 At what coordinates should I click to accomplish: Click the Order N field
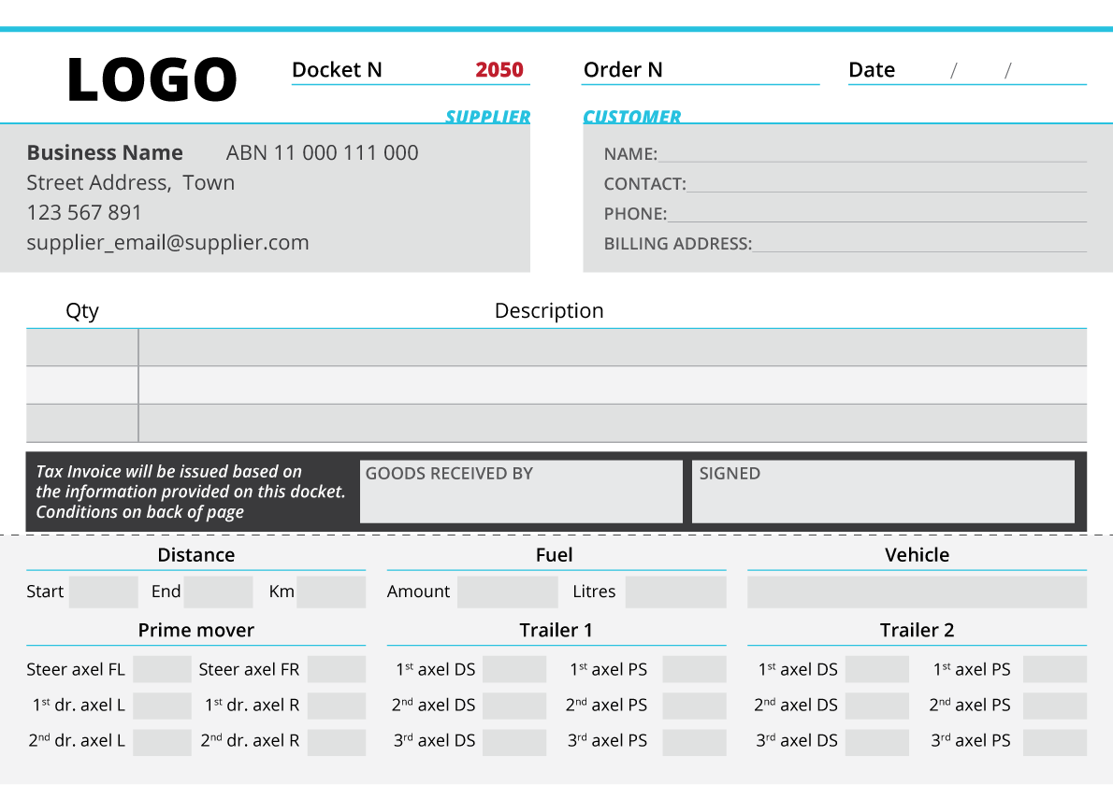pyautogui.click(x=739, y=71)
